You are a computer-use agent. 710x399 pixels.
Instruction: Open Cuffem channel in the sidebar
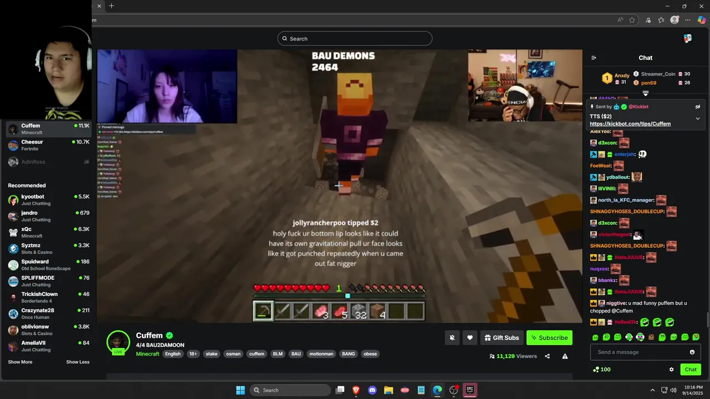(48, 129)
